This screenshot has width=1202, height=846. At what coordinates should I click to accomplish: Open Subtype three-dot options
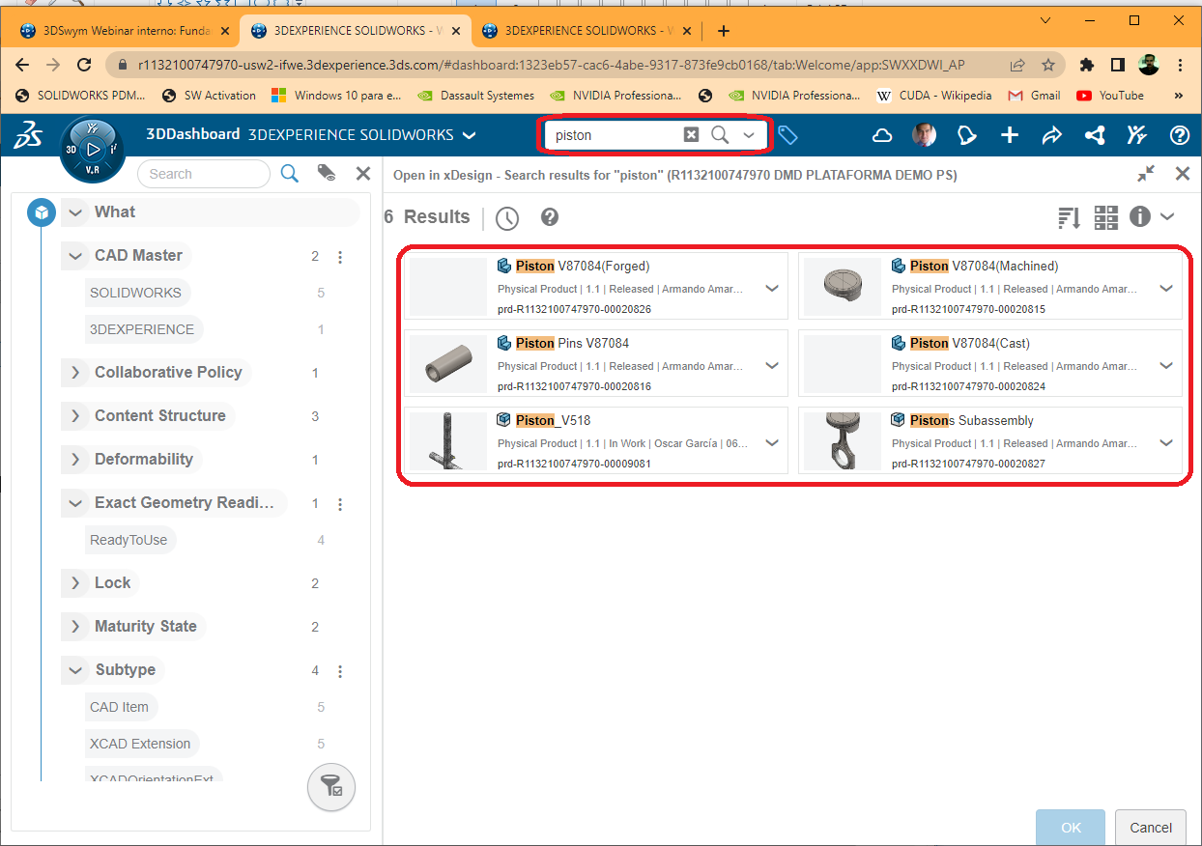click(340, 671)
